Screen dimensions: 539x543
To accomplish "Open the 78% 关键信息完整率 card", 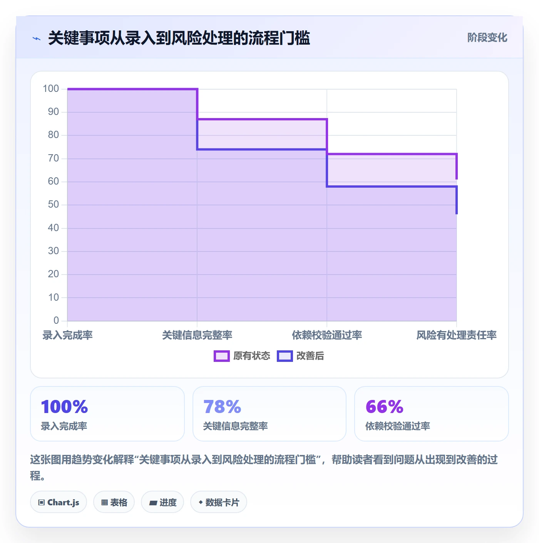I will [269, 414].
